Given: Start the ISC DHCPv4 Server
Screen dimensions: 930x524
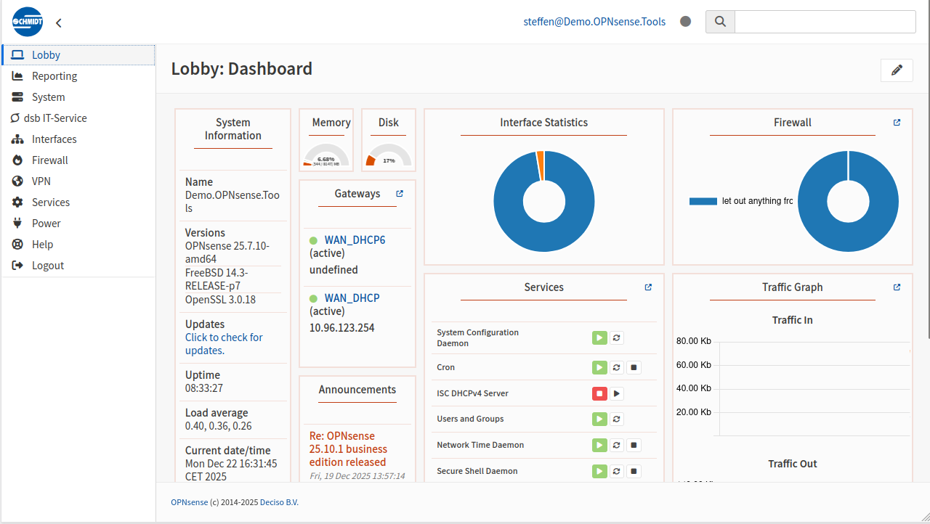Looking at the screenshot, I should pos(616,393).
